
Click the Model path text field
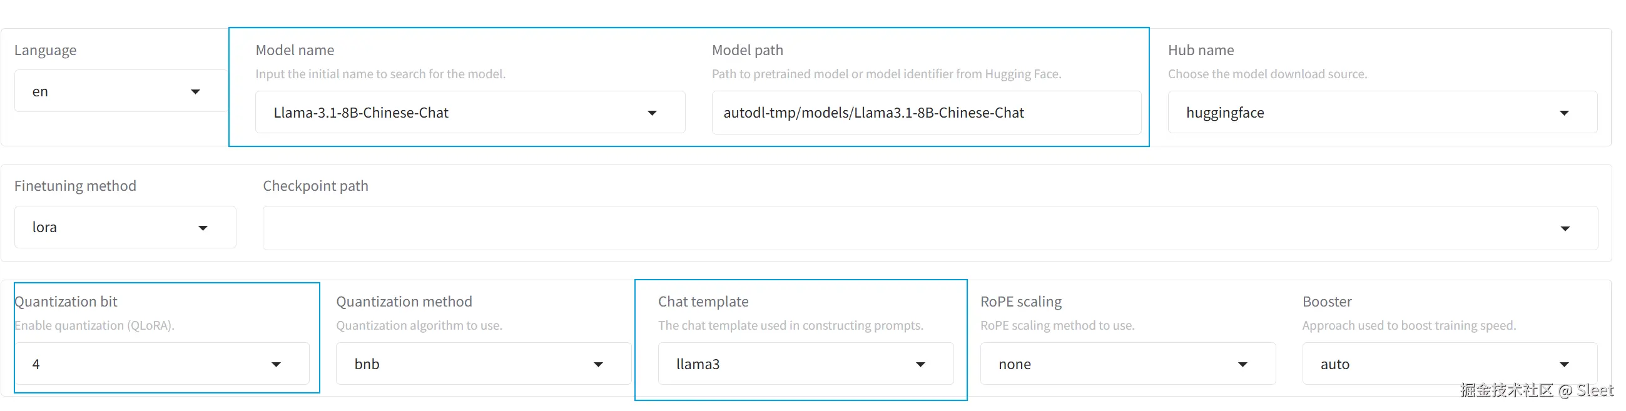(925, 113)
